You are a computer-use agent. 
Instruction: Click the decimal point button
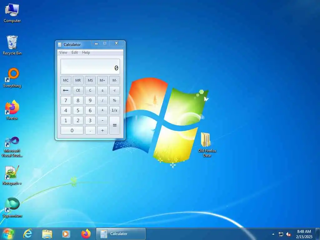coord(90,130)
